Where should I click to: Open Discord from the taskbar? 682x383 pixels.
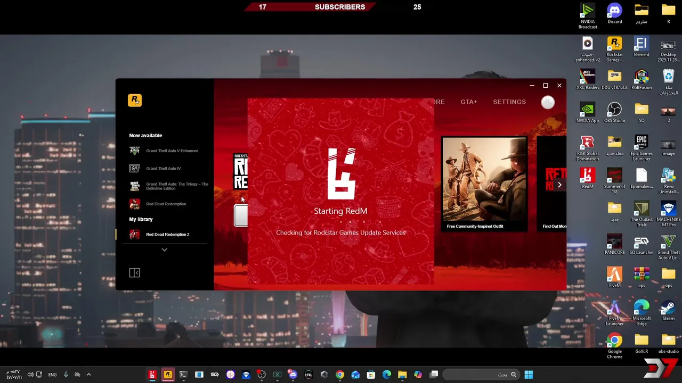(x=293, y=374)
